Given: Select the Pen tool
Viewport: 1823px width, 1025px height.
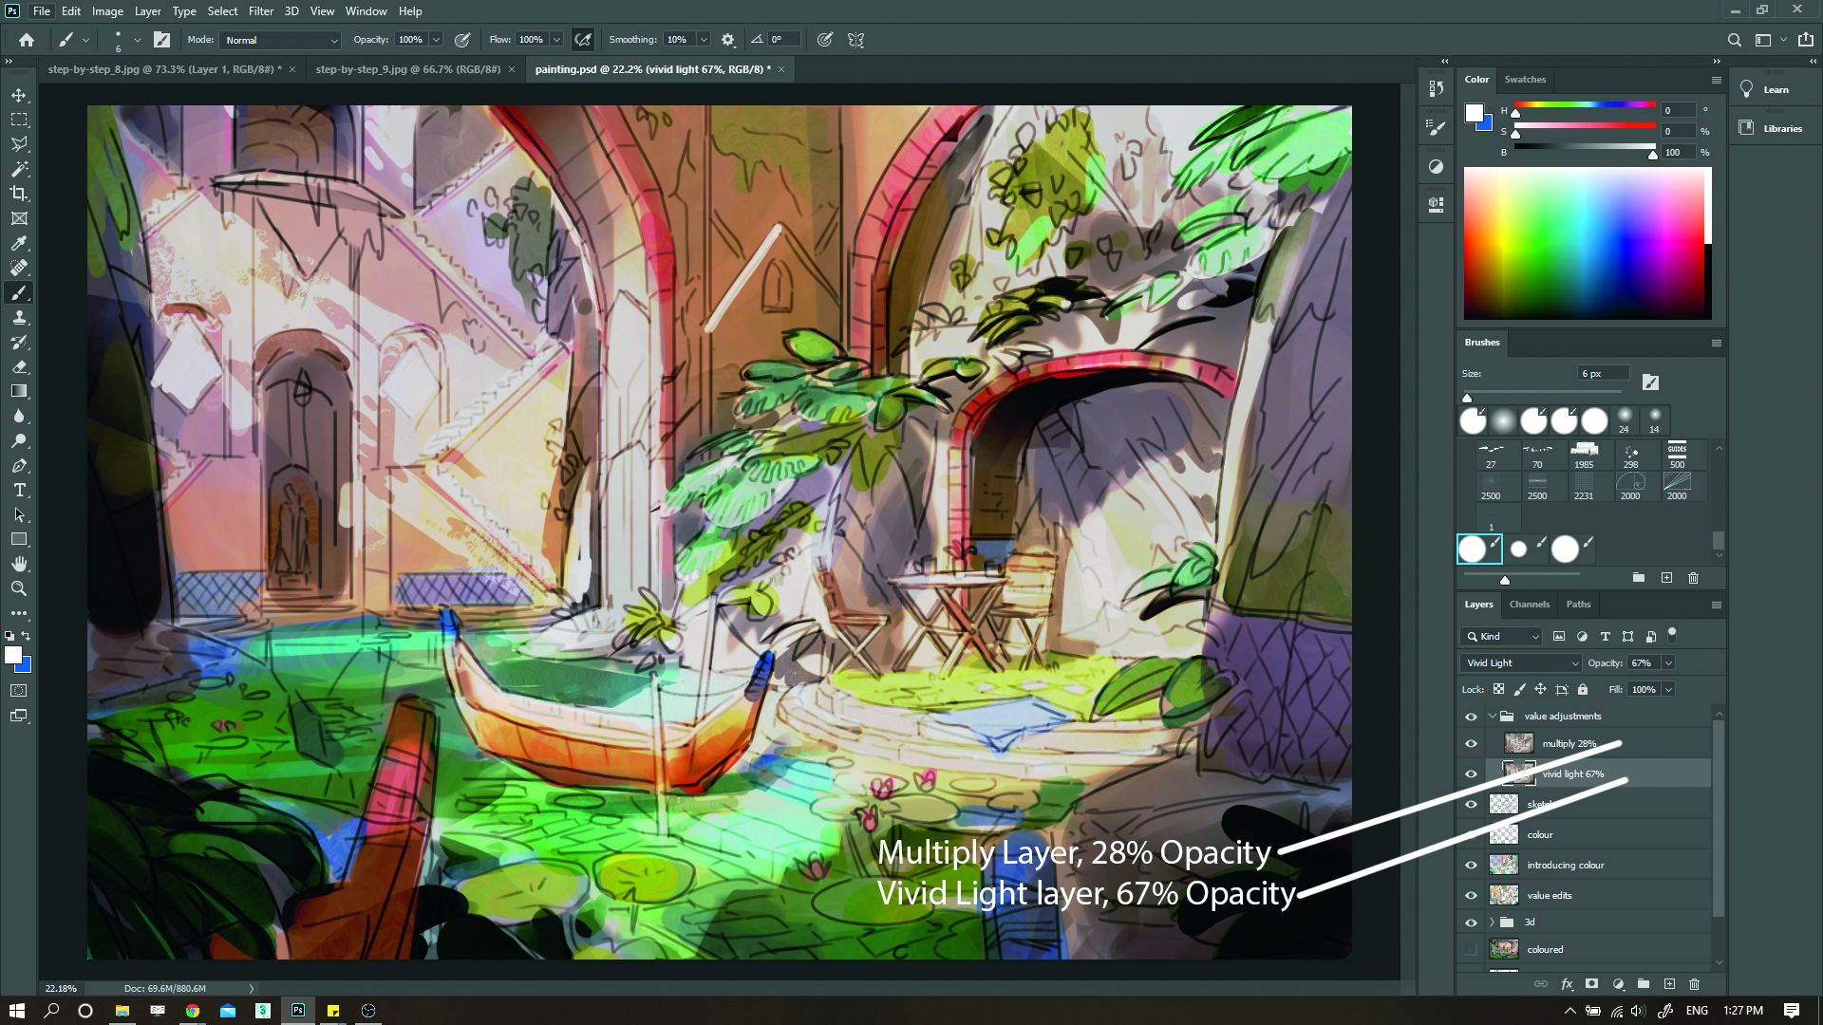Looking at the screenshot, I should (x=19, y=465).
